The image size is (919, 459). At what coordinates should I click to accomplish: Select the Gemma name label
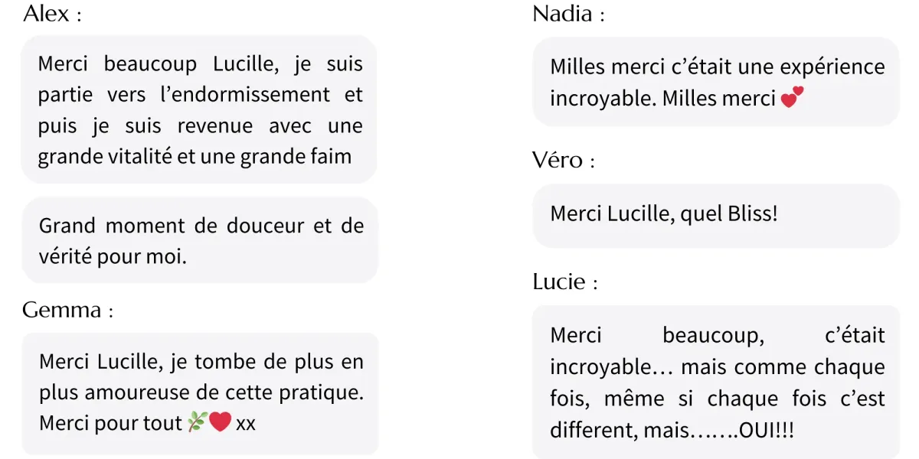coord(68,310)
